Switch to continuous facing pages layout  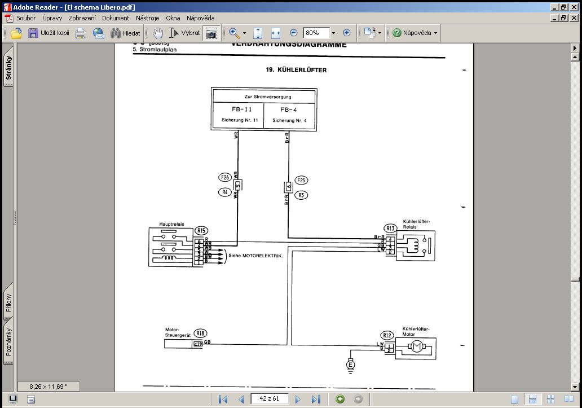pyautogui.click(x=551, y=400)
